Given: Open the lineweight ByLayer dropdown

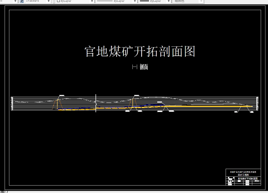Looking at the screenshot, I should click(x=168, y=1).
